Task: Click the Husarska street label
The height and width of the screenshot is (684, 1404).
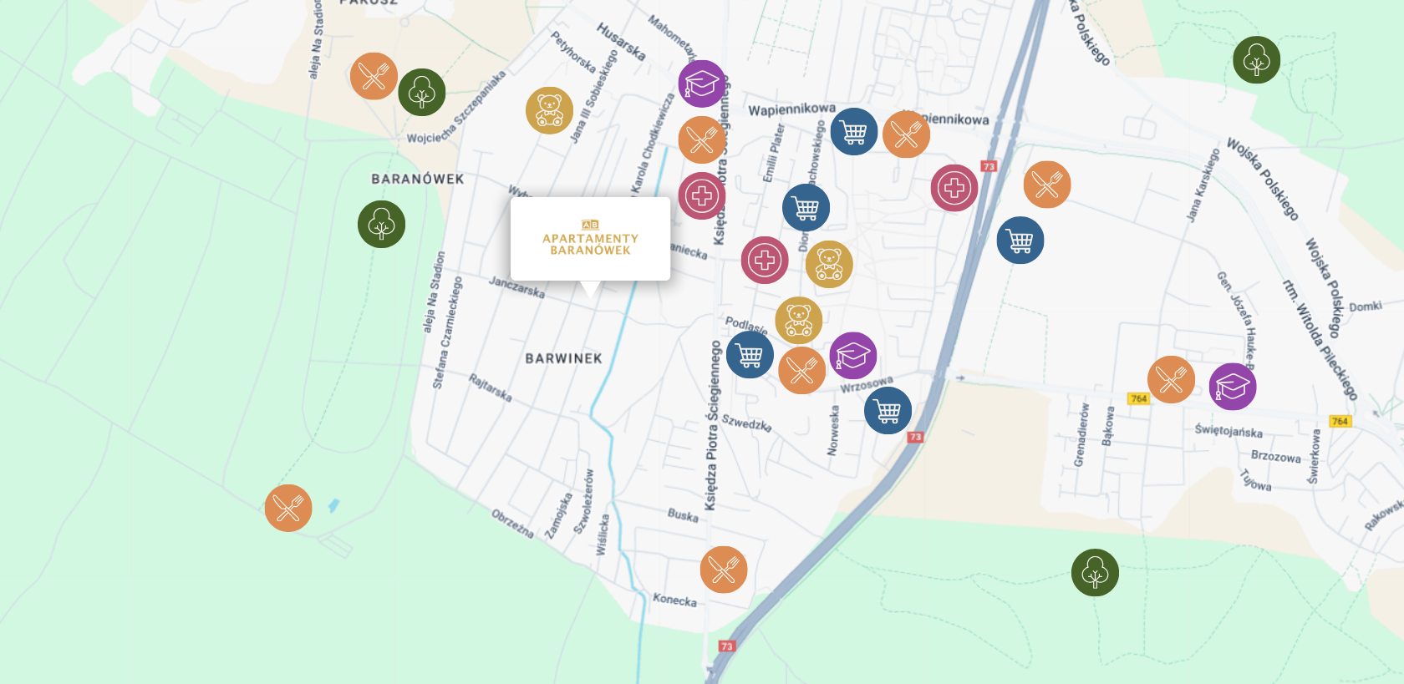Action: (621, 41)
